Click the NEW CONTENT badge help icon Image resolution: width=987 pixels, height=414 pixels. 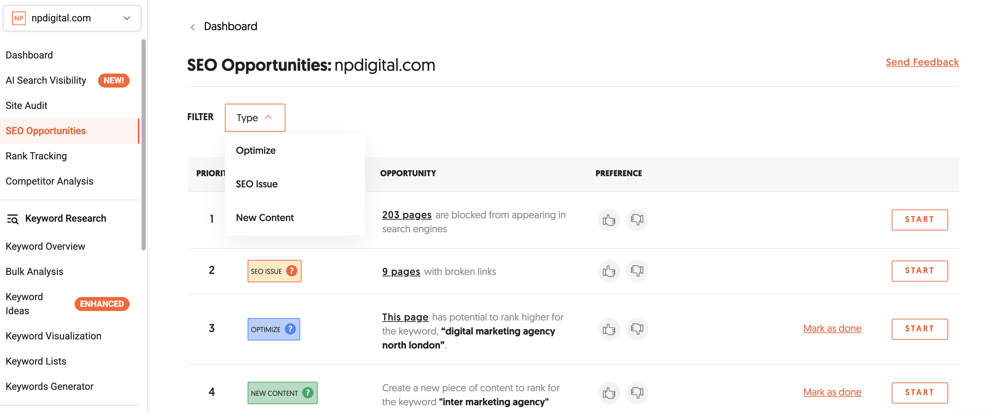point(308,393)
